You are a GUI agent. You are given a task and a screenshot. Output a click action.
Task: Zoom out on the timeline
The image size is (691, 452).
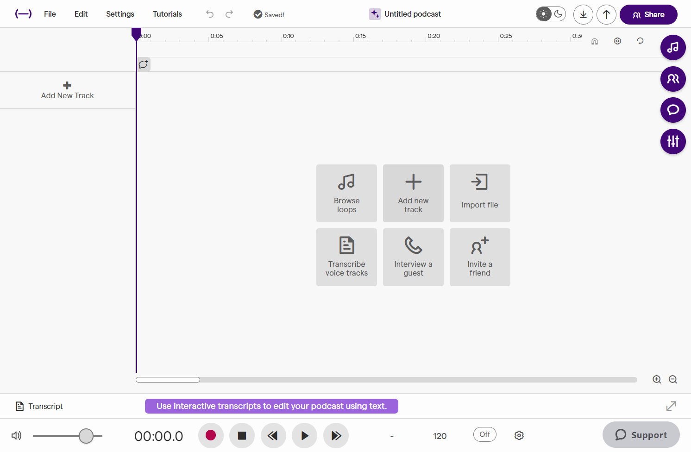click(x=673, y=379)
